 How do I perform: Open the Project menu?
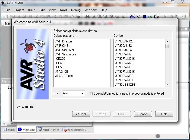coord(19,10)
